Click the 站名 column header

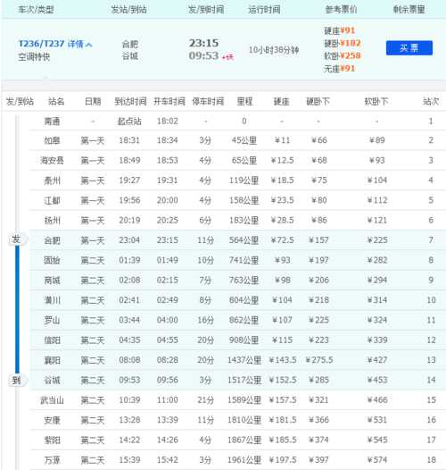[x=56, y=101]
